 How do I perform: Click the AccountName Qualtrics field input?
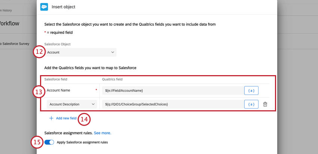pos(172,90)
